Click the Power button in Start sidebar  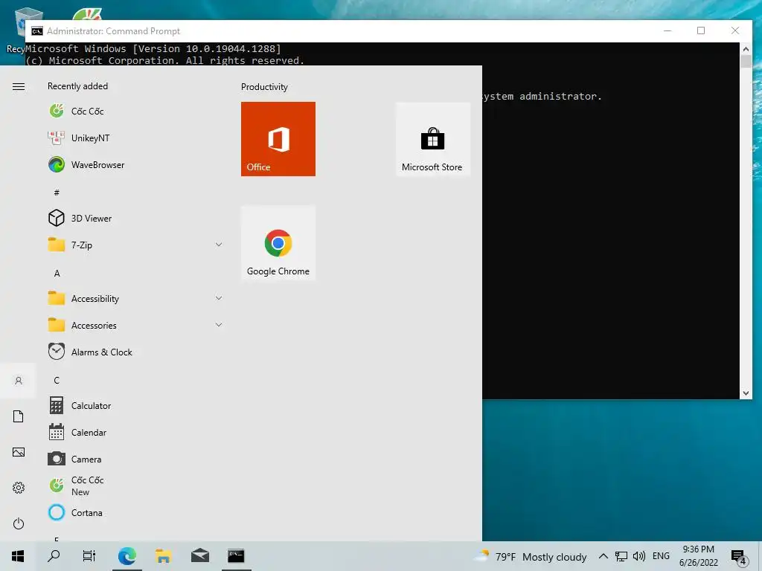pyautogui.click(x=19, y=523)
